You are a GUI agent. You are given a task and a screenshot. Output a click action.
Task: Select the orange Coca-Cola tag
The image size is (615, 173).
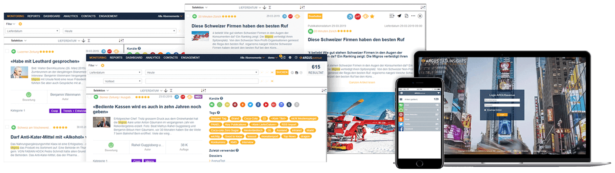(250, 118)
